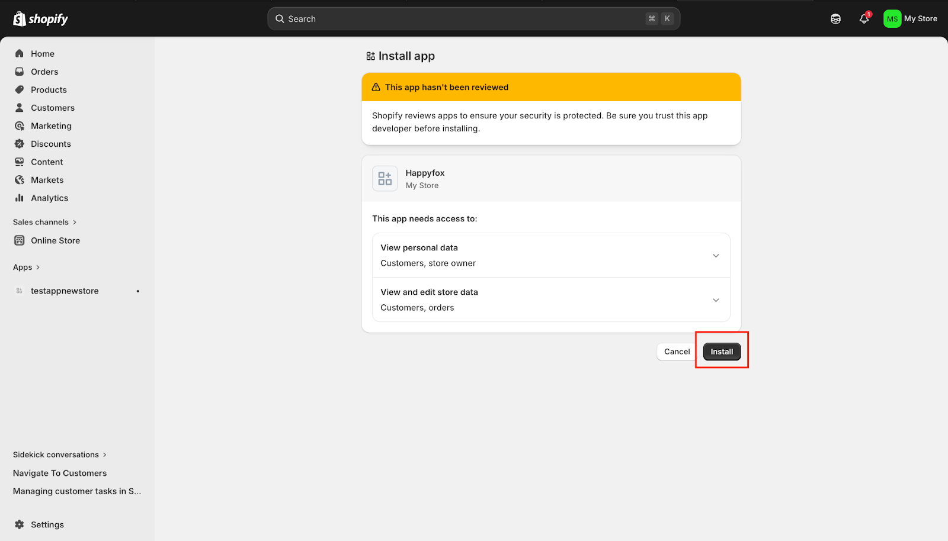Open the Online Store channel
Viewport: 948px width, 541px height.
[55, 241]
